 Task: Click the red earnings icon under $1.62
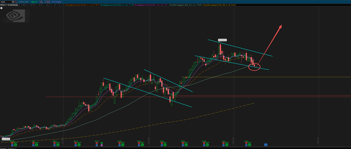246,143
